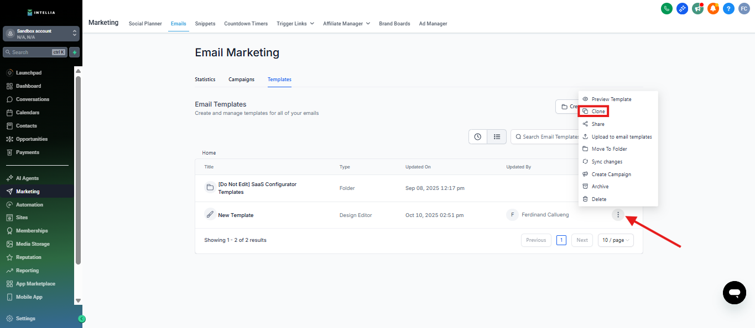Switch to list view toggle

(497, 137)
